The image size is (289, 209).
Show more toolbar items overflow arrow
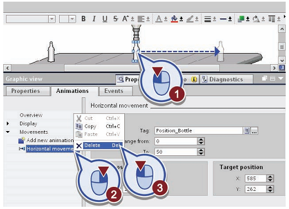pos(284,17)
